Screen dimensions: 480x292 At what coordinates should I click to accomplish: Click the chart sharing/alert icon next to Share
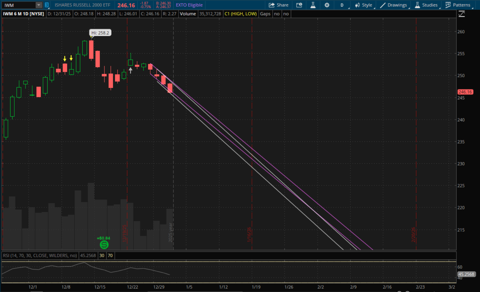(x=299, y=5)
